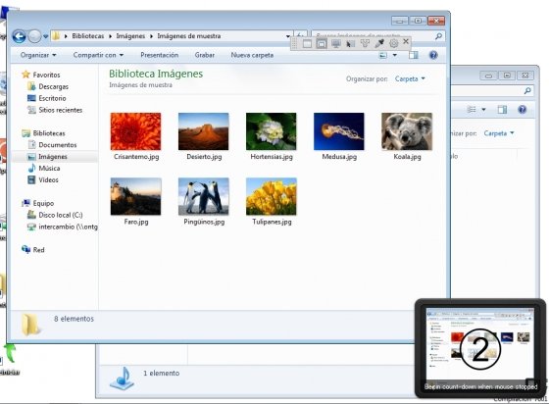Screen dimensions: 549x404
Task: Click the Imágenes breadcrumb segment
Action: [x=130, y=36]
